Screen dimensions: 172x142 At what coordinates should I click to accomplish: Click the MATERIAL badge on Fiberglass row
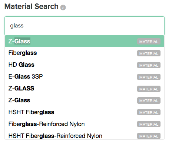coord(149,53)
